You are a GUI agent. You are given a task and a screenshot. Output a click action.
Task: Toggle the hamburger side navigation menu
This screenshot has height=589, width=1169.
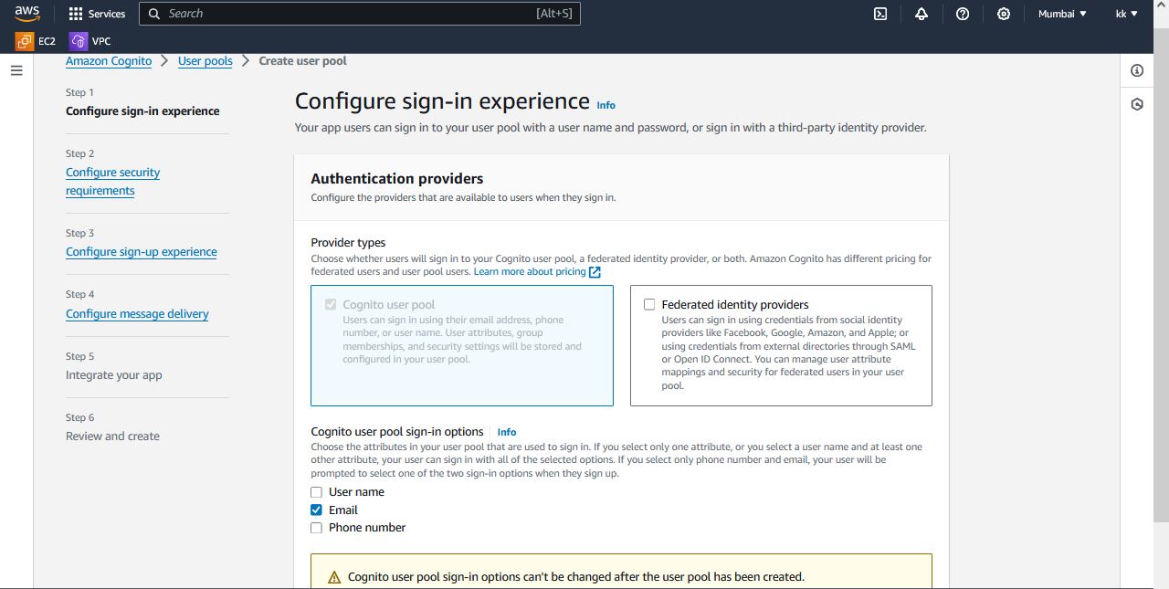pos(16,70)
